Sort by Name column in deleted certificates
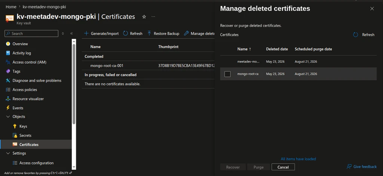The width and height of the screenshot is (383, 176). (244, 49)
